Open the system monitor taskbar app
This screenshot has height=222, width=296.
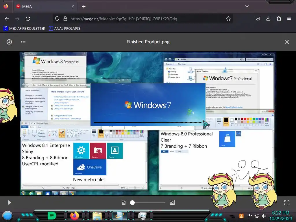(x=142, y=216)
